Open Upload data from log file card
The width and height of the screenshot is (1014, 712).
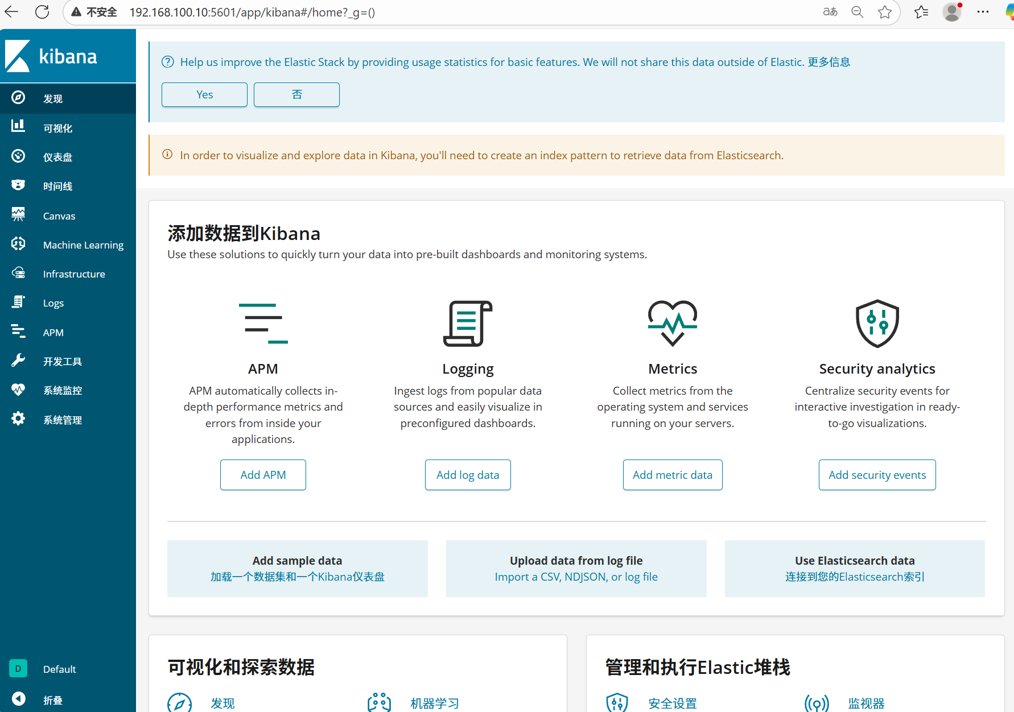pyautogui.click(x=576, y=569)
